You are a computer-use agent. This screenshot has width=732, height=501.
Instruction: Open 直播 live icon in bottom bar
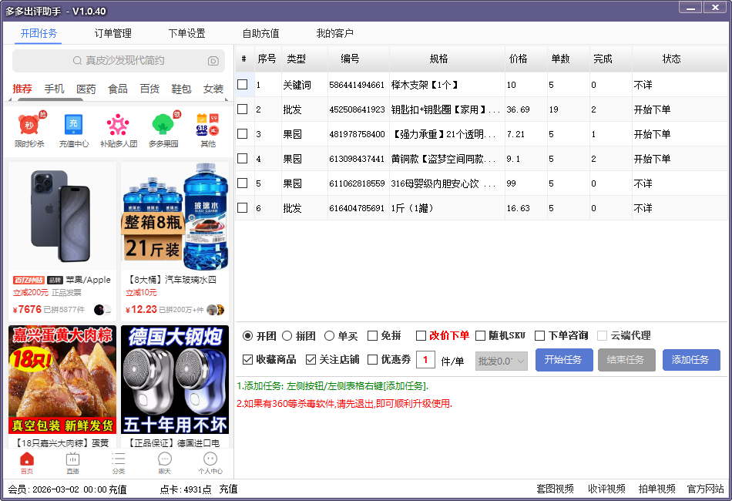72,462
